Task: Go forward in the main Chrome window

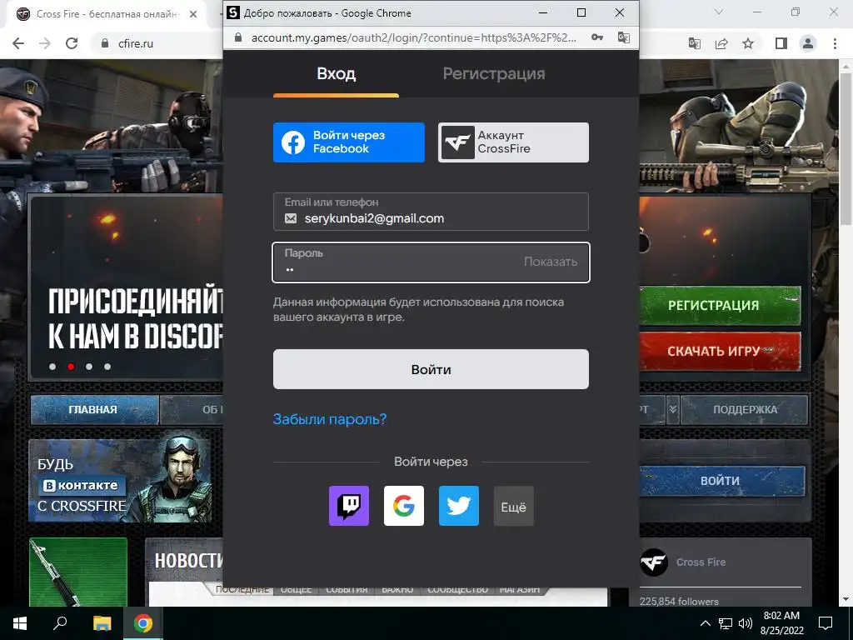Action: 45,43
